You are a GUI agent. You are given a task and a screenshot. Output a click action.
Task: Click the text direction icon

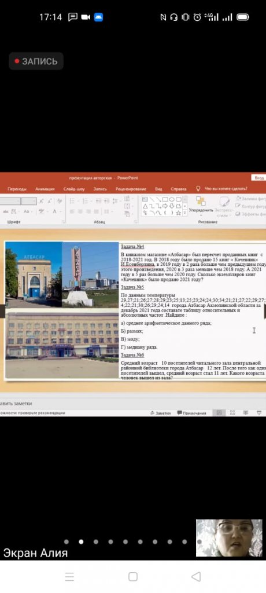coord(128,198)
